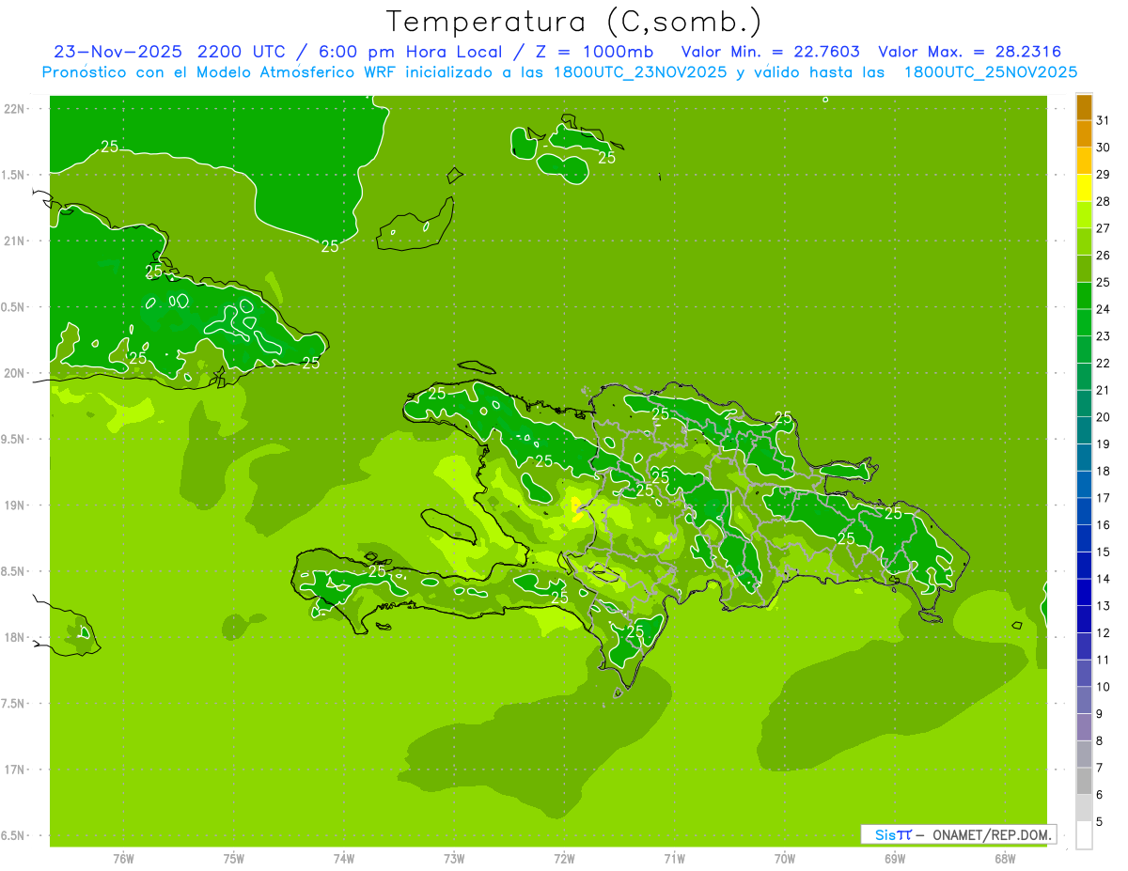The image size is (1128, 871).
Task: Click the '20N' latitude label
Action: pos(15,373)
